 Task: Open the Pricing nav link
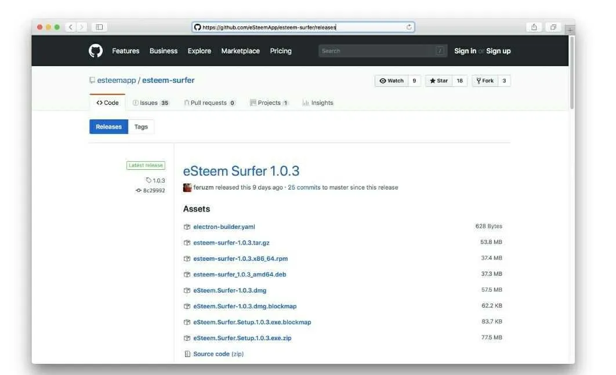281,51
